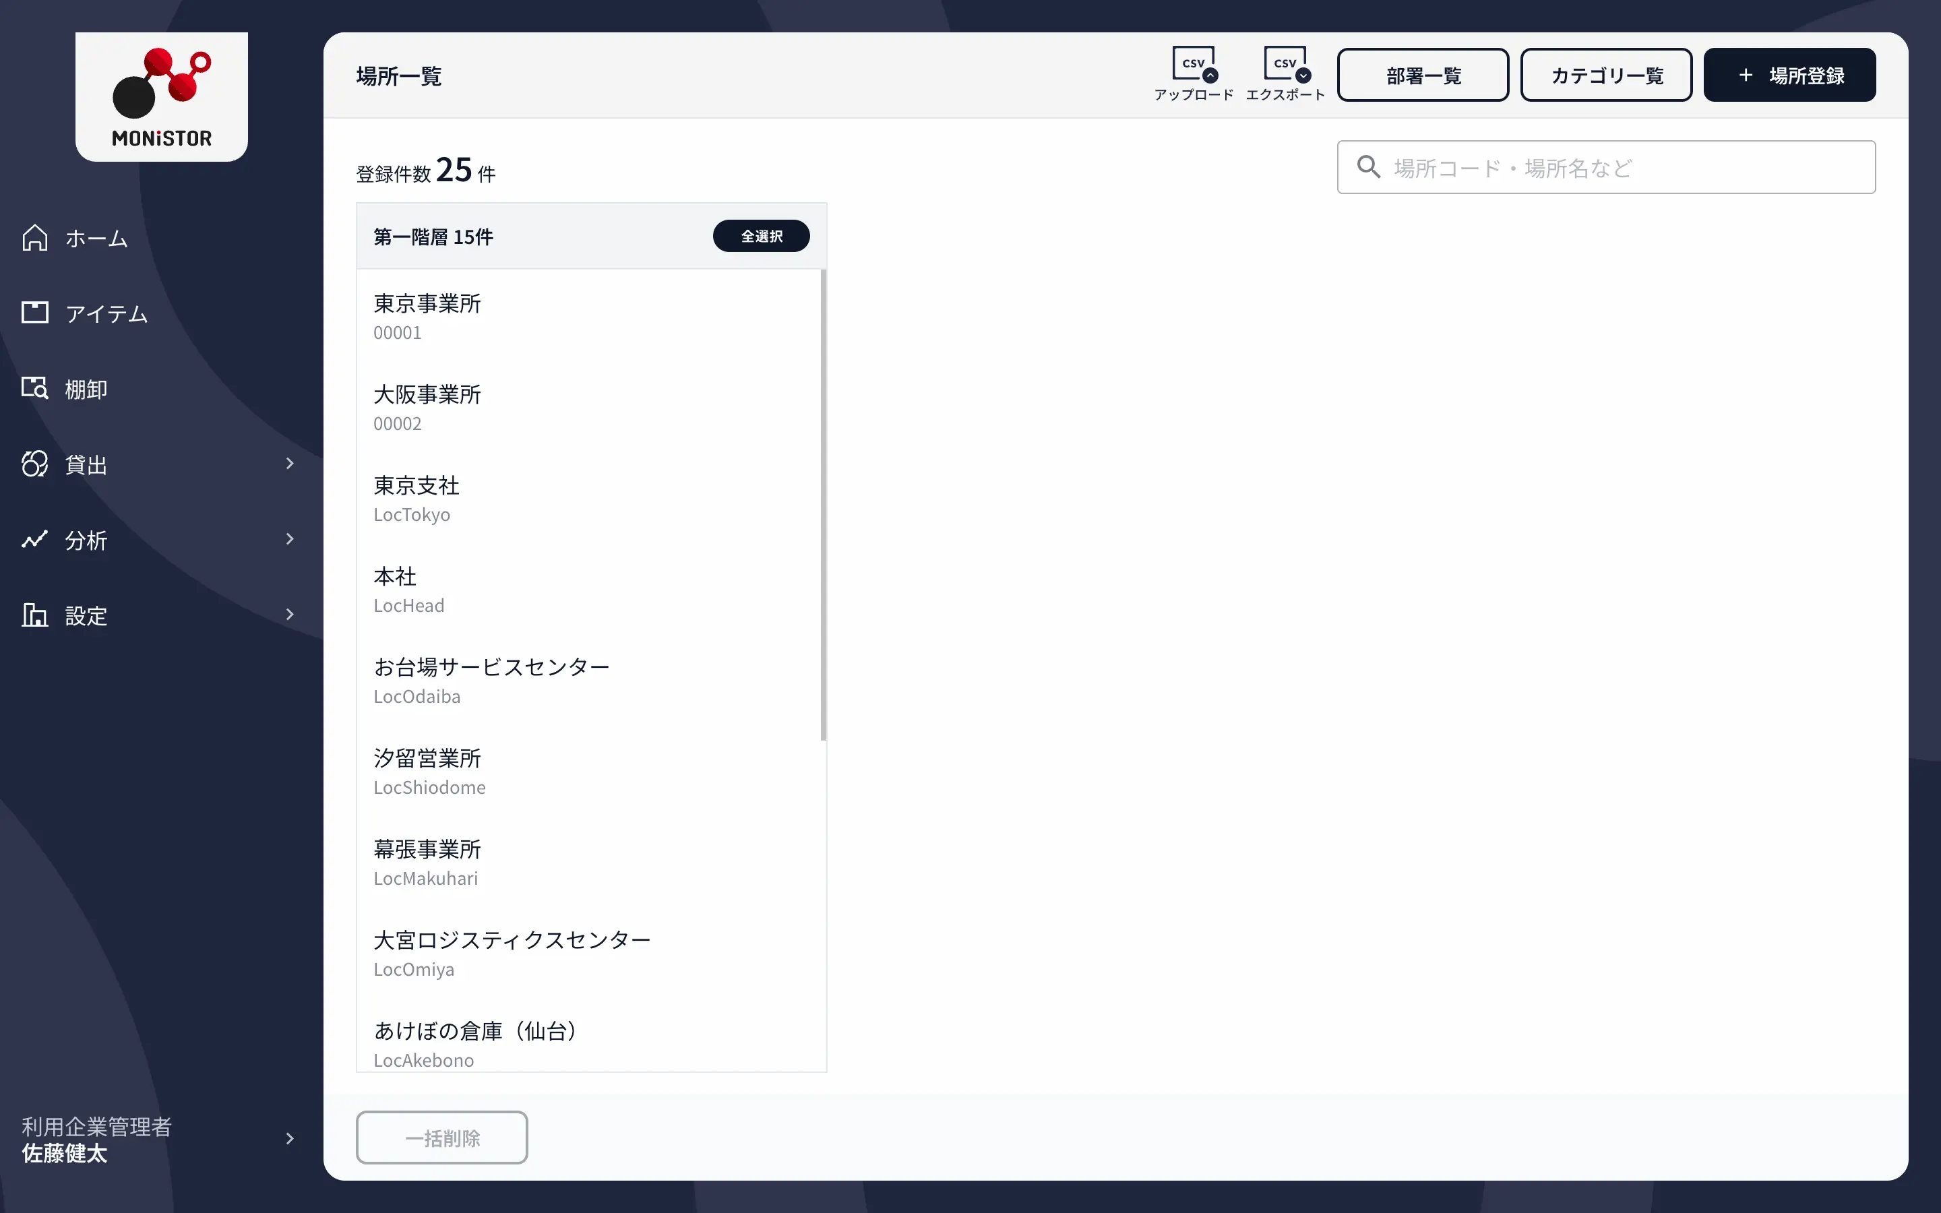Click the code LocShiodome
Screen dimensions: 1941x1213
(x=429, y=788)
